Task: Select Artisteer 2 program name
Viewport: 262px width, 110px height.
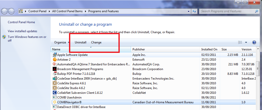Action: tap(64, 59)
